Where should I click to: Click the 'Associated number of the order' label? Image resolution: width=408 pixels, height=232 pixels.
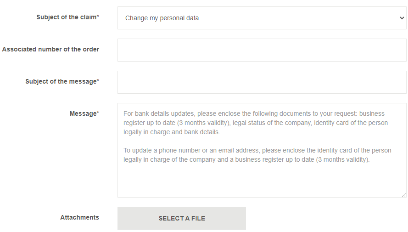click(50, 49)
